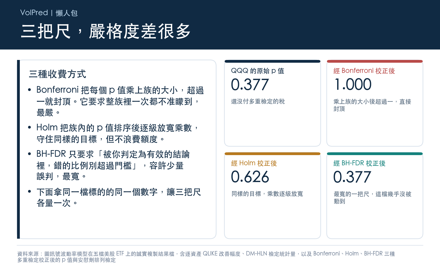Click the label '經 Bonferroni 校正後'
The height and width of the screenshot is (275, 440).
(x=364, y=71)
